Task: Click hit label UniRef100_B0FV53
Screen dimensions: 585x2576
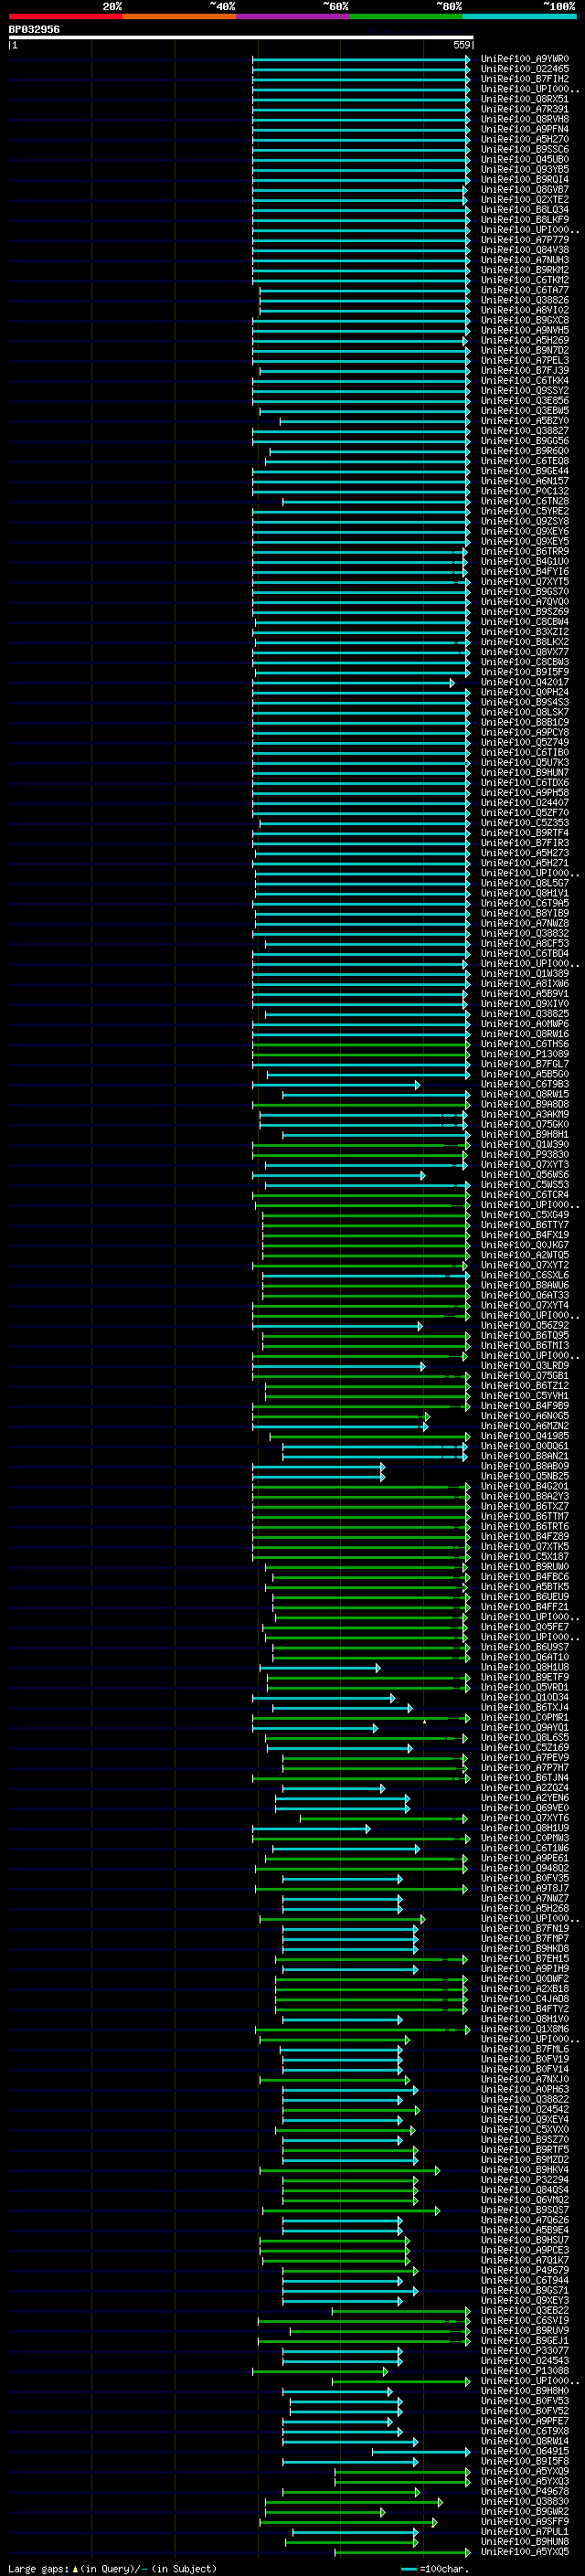Action: (524, 2400)
